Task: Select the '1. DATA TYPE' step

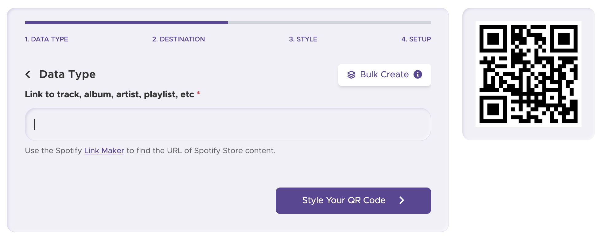Action: tap(46, 39)
